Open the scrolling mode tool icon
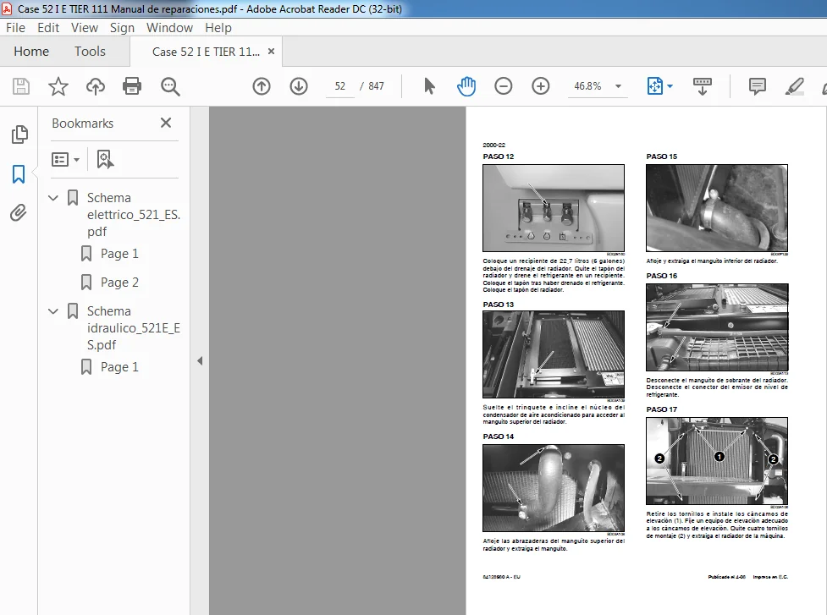Screen dimensions: 827x615 (x=702, y=86)
